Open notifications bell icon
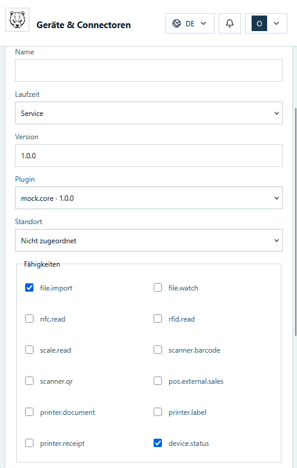Viewport: 297px width, 468px height. click(x=229, y=23)
